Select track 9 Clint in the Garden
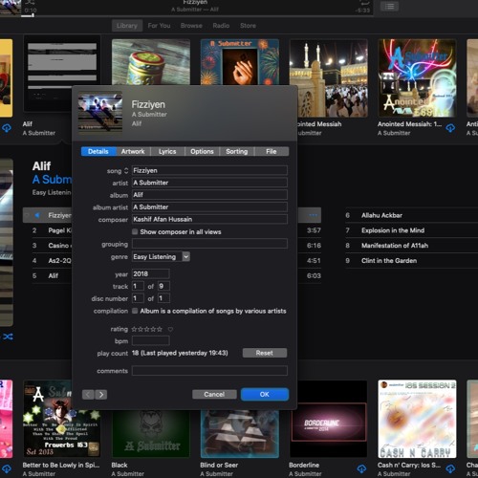This screenshot has height=478, width=478. [x=411, y=261]
